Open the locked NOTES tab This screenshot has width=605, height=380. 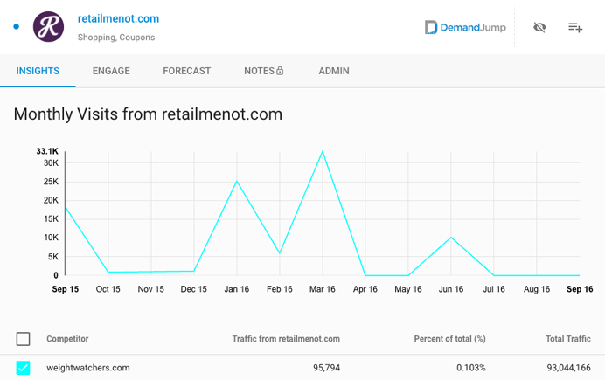(263, 71)
